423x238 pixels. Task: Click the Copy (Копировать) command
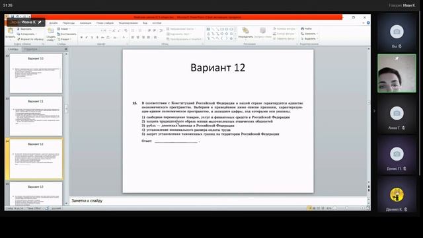click(x=27, y=34)
